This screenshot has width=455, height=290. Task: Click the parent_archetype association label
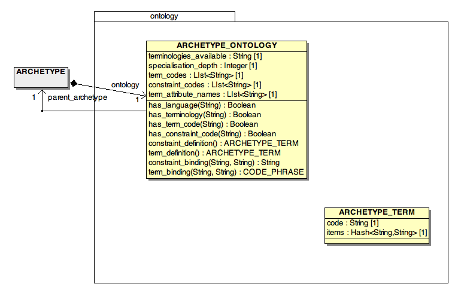tap(77, 97)
